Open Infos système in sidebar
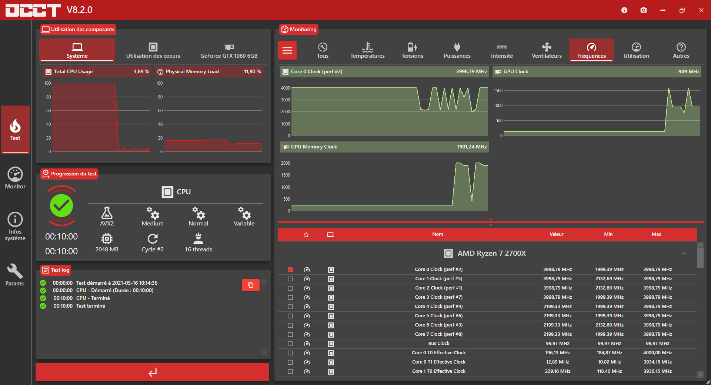This screenshot has height=385, width=711. click(x=15, y=227)
